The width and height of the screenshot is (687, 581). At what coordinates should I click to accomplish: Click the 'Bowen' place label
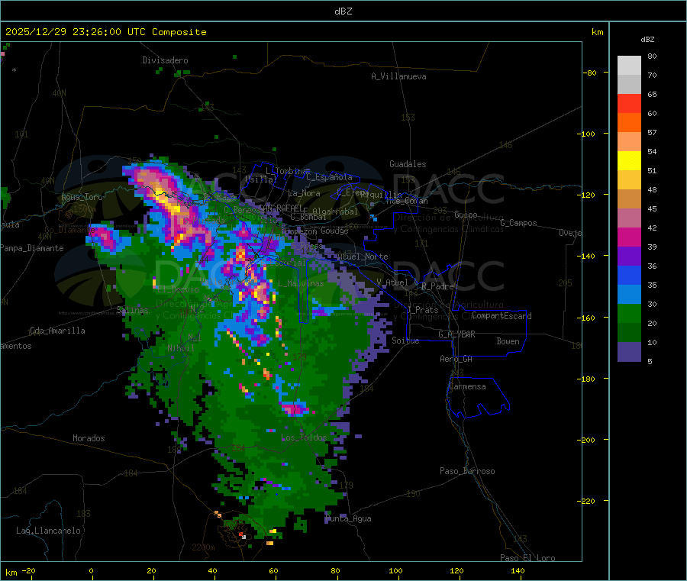[x=508, y=341]
